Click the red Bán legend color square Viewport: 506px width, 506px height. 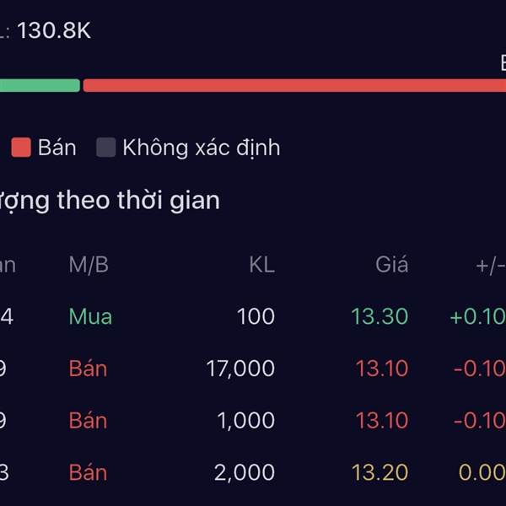click(21, 148)
